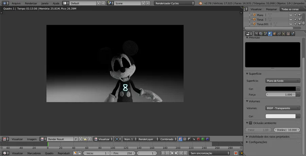Toggle selectability cursor for Plano
The width and height of the screenshot is (306, 156).
(x=295, y=15)
